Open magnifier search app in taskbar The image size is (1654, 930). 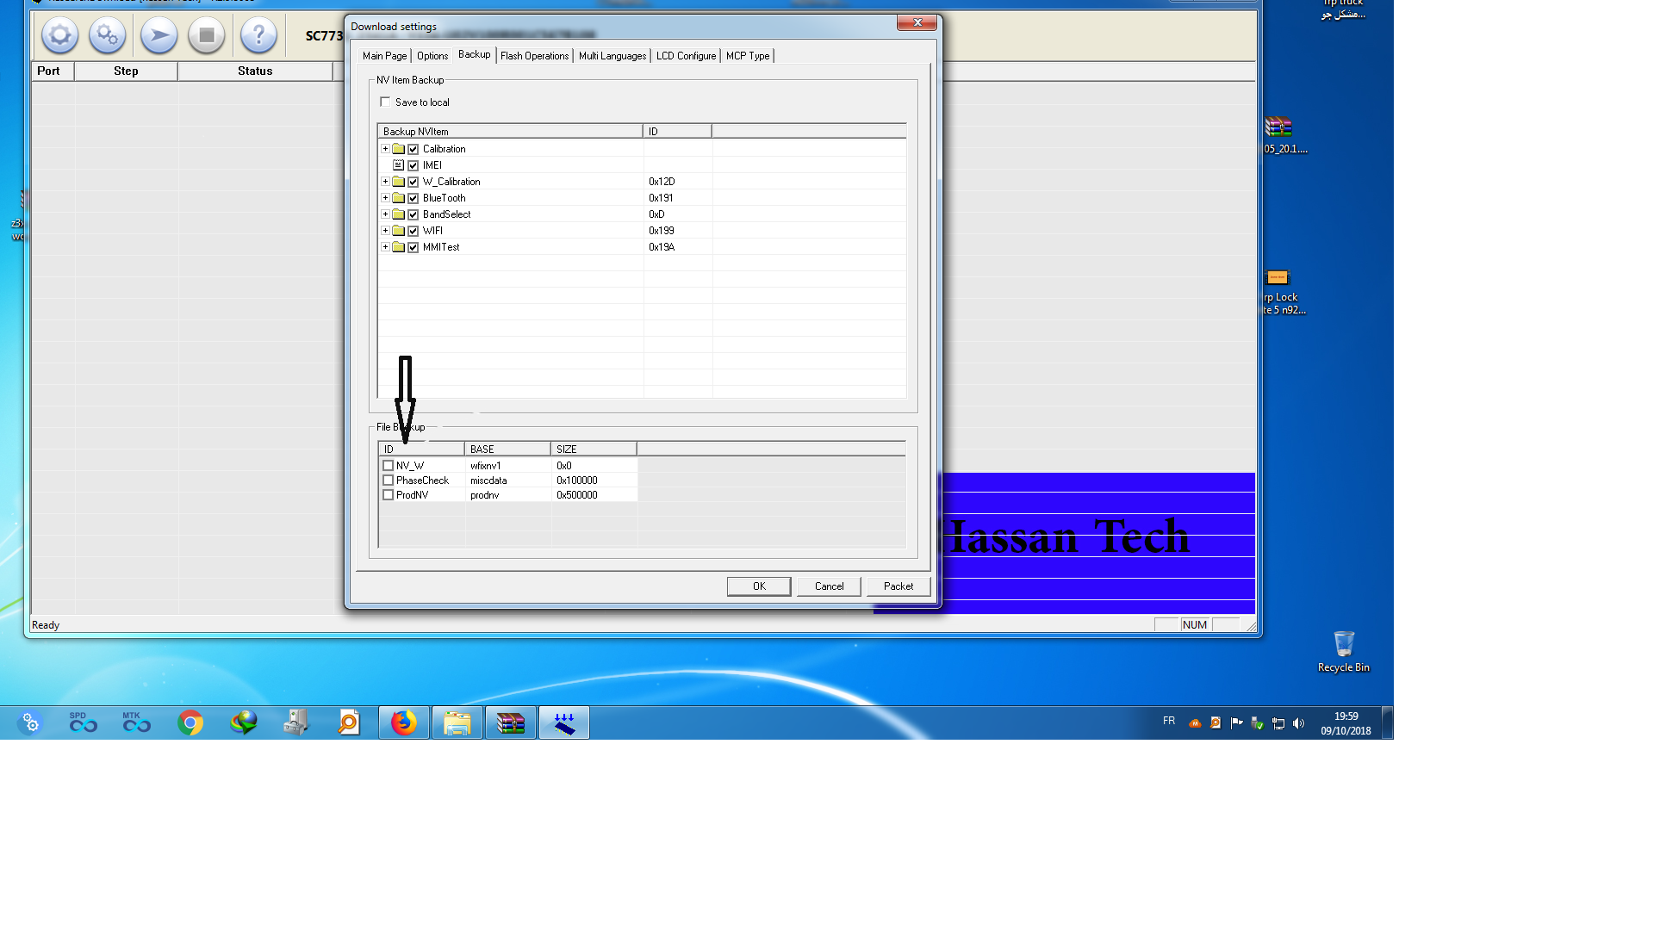point(349,722)
